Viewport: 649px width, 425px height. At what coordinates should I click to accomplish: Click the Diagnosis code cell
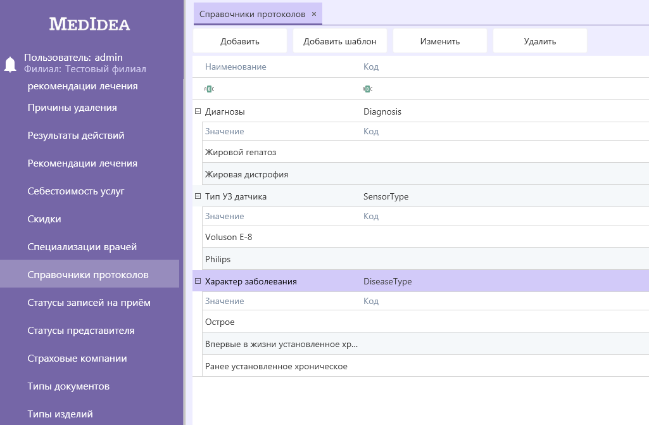pos(382,111)
